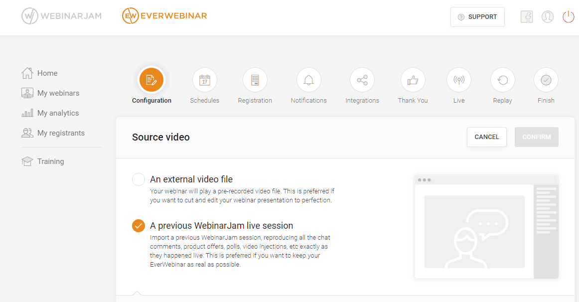579x302 pixels.
Task: Click the My registrants people icon
Action: pyautogui.click(x=27, y=133)
